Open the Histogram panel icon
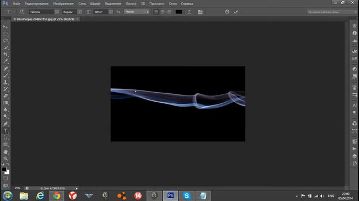This screenshot has height=201, width=359. (x=355, y=41)
